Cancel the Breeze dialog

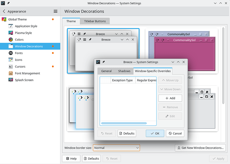pyautogui.click(x=175, y=133)
